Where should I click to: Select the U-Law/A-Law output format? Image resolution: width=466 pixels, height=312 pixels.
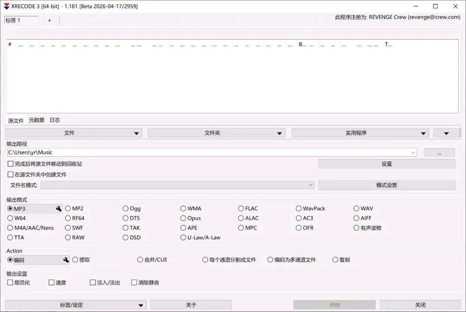[201, 237]
